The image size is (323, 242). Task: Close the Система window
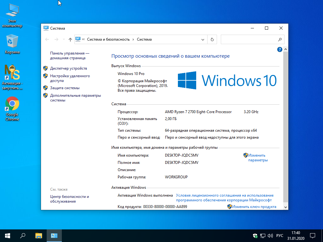tap(281, 28)
